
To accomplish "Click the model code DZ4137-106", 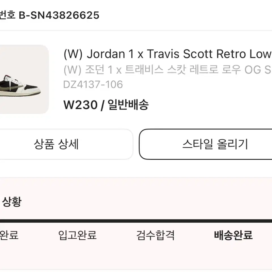I will [x=93, y=84].
